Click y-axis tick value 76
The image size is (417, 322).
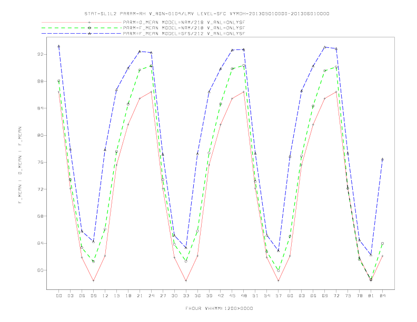point(40,163)
